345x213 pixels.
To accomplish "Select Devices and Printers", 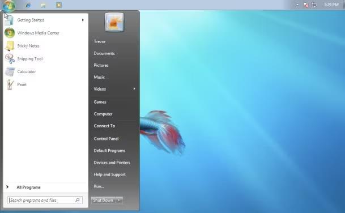I will tap(112, 163).
